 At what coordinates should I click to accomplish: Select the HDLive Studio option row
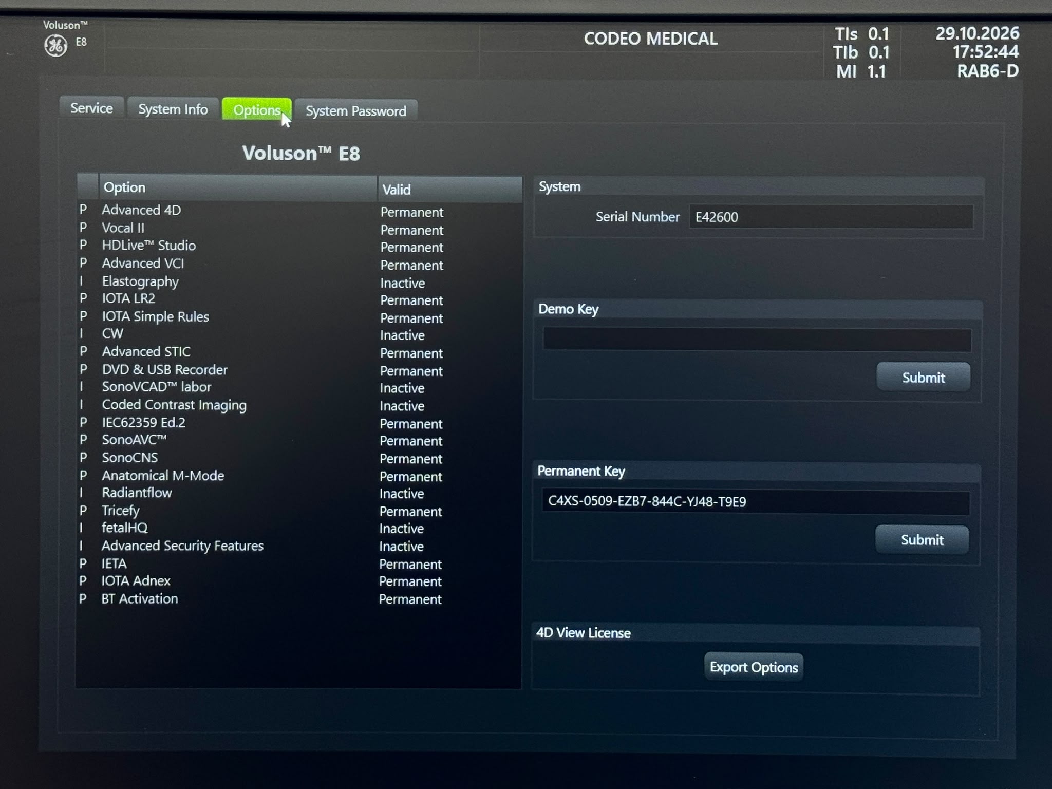click(299, 246)
